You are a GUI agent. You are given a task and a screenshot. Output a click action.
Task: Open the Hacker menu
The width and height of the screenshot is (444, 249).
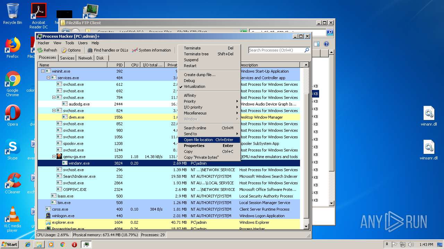tap(44, 43)
